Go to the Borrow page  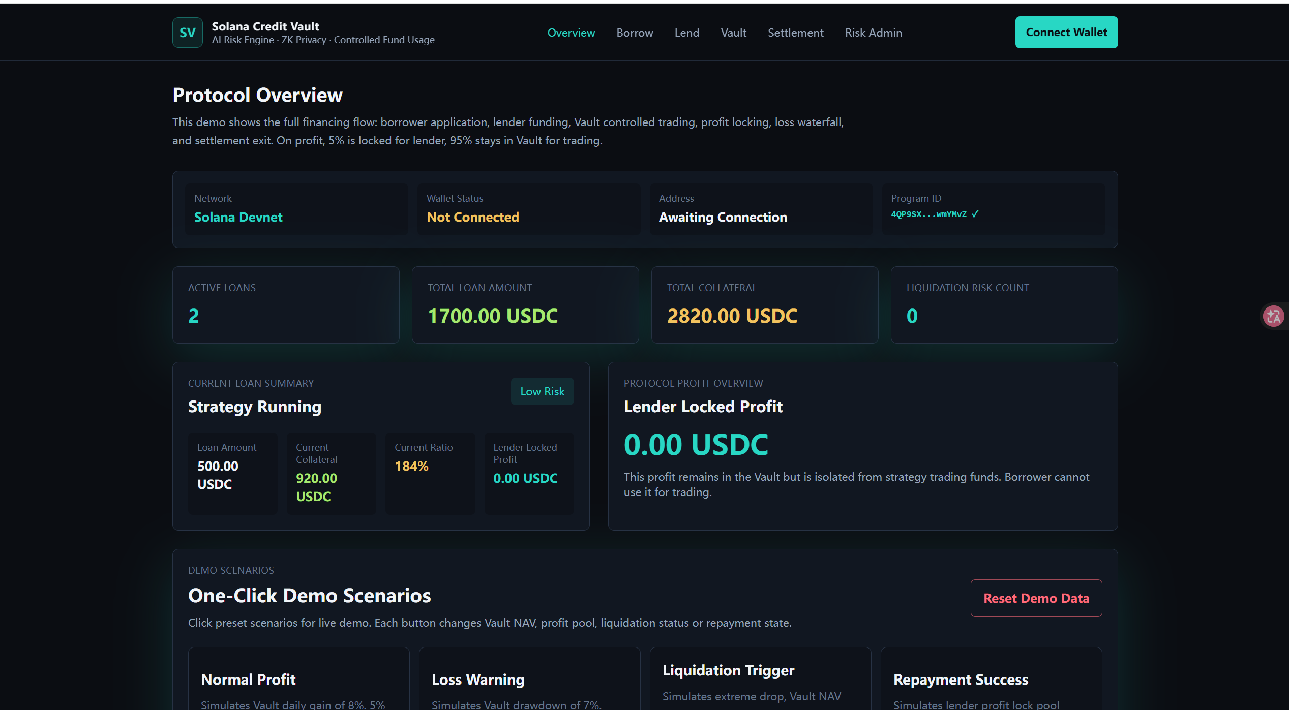pyautogui.click(x=635, y=33)
